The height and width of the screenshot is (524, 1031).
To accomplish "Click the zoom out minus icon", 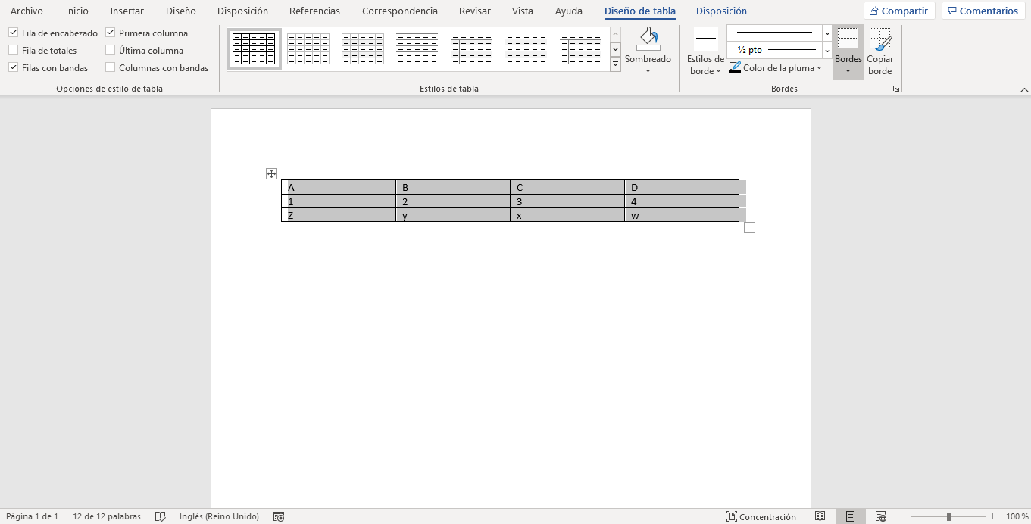I will [904, 516].
